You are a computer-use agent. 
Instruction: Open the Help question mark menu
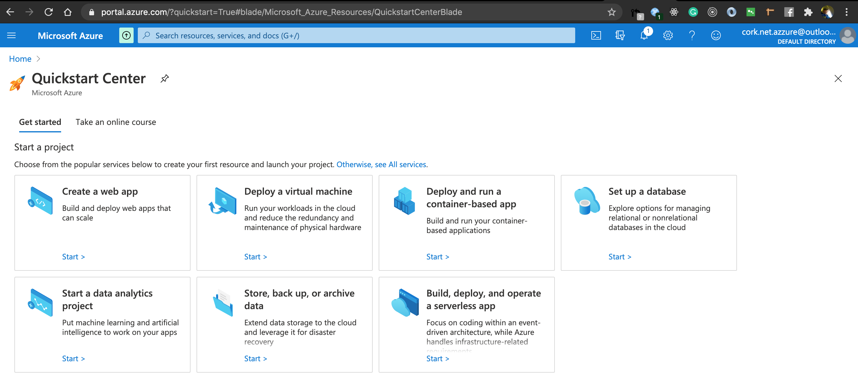[692, 35]
